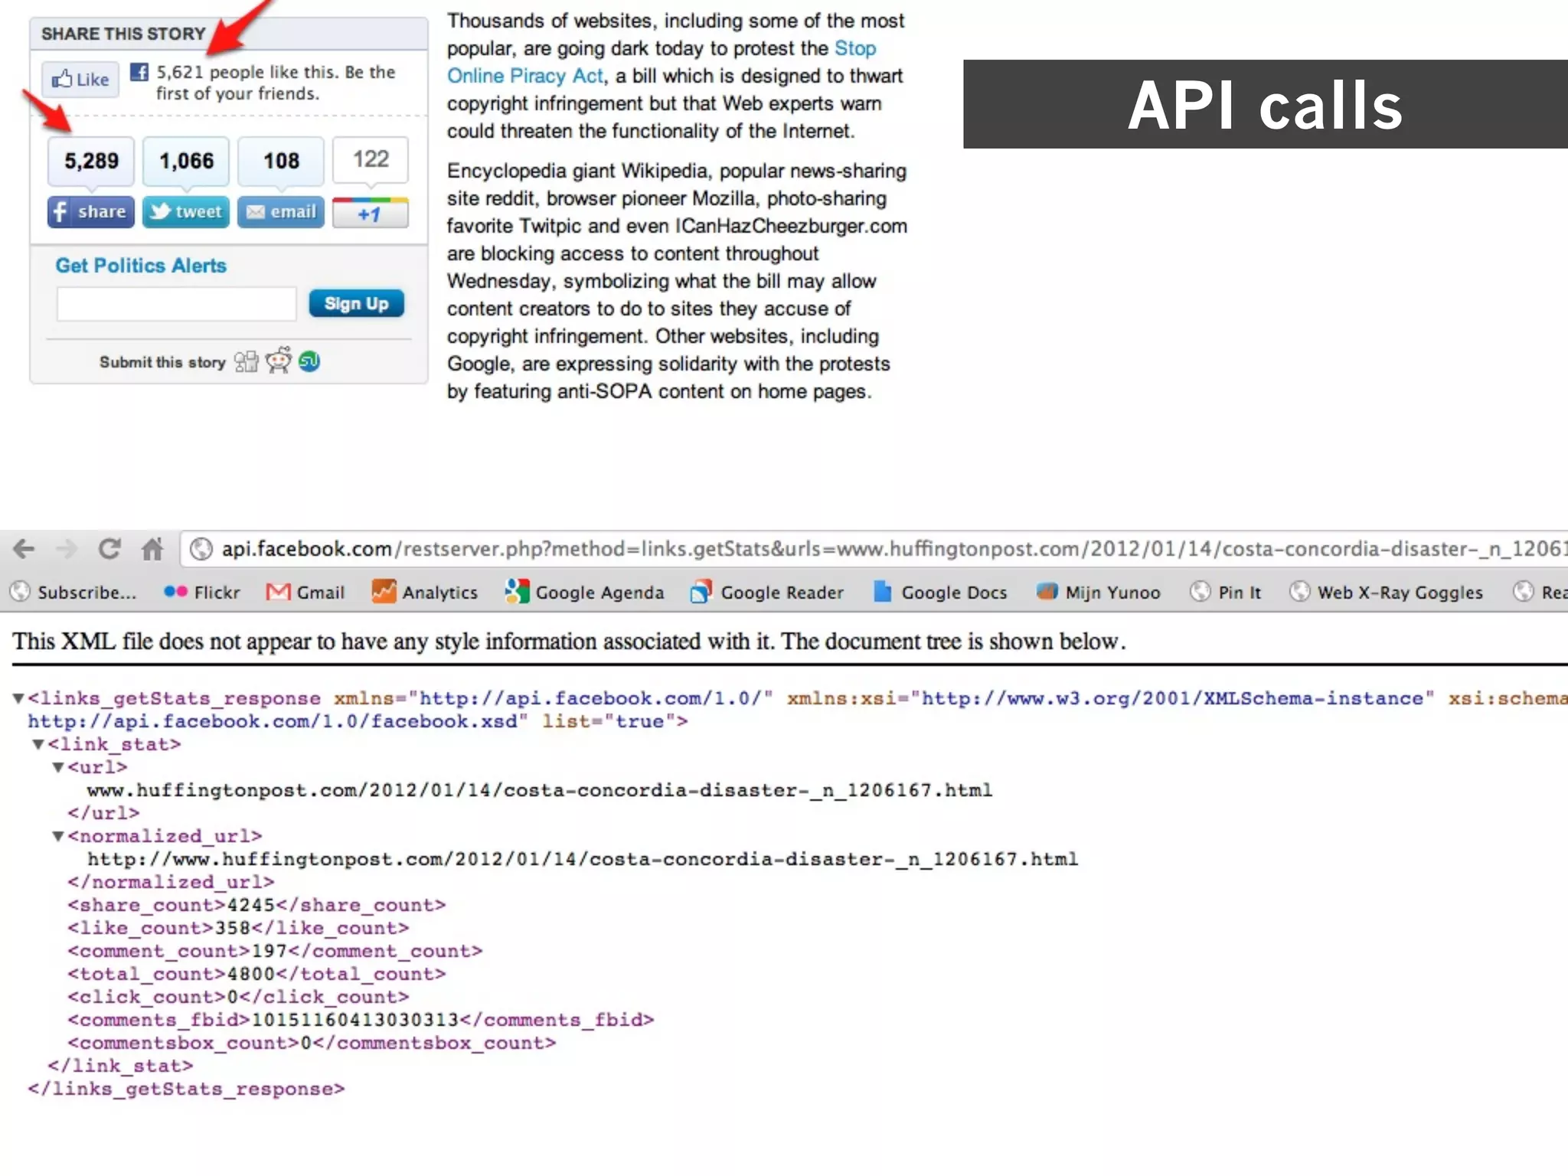Click the click_count 0 line
Image resolution: width=1568 pixels, height=1176 pixels.
point(238,997)
